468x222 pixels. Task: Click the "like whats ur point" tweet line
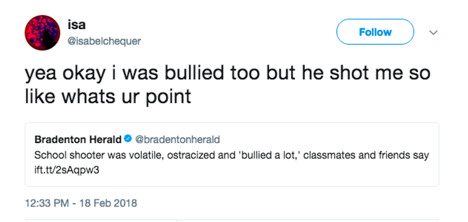pos(108,96)
